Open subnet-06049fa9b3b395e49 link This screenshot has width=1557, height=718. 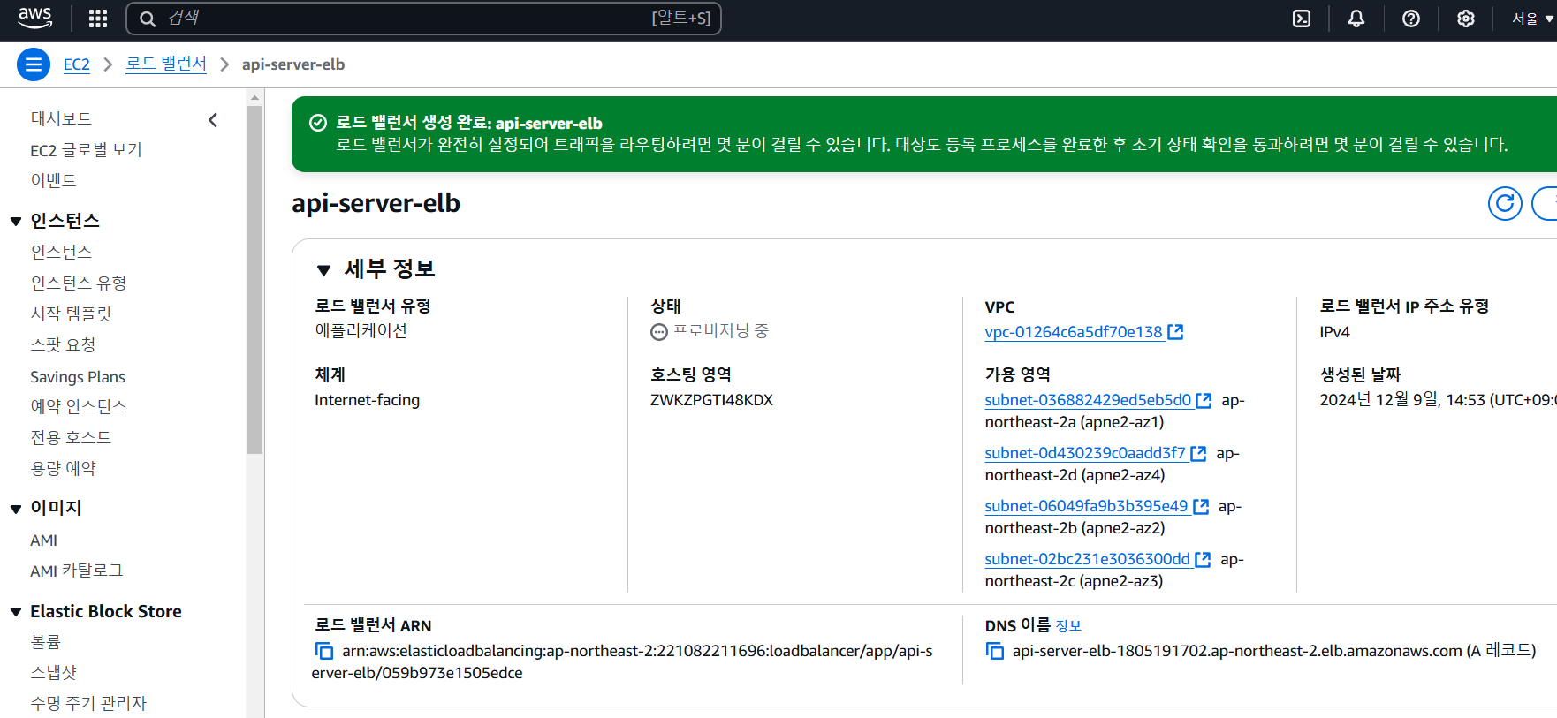tap(1086, 506)
